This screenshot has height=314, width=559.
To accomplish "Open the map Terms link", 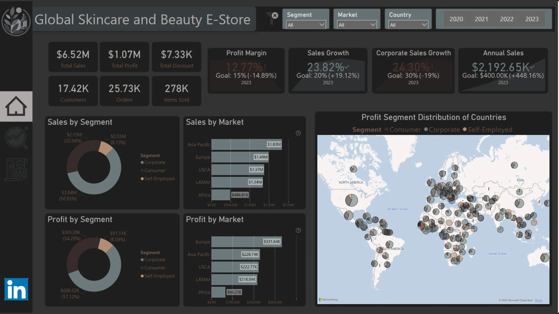I will click(x=539, y=300).
